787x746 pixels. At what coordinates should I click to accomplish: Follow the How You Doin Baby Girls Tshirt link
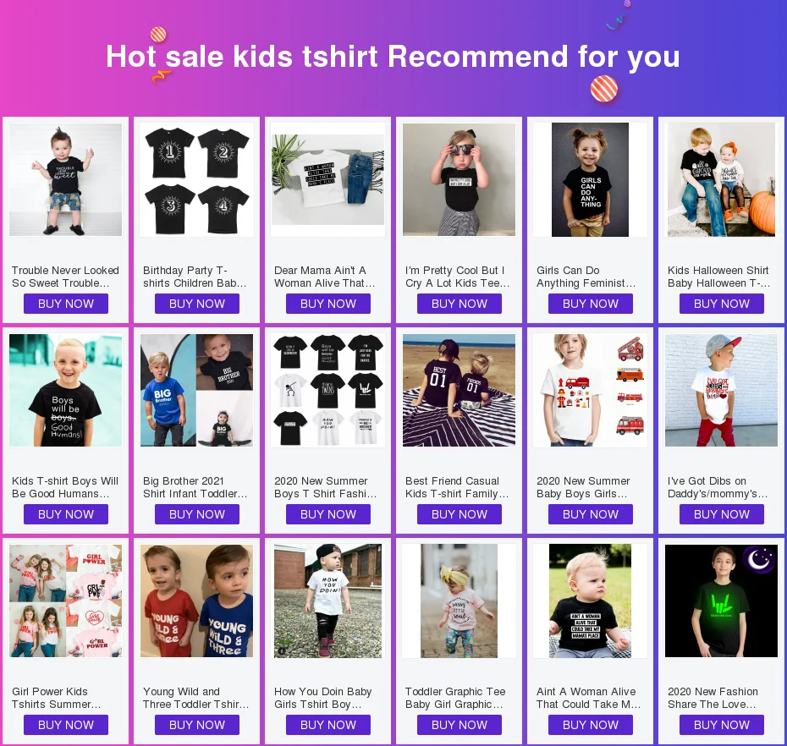click(x=323, y=698)
